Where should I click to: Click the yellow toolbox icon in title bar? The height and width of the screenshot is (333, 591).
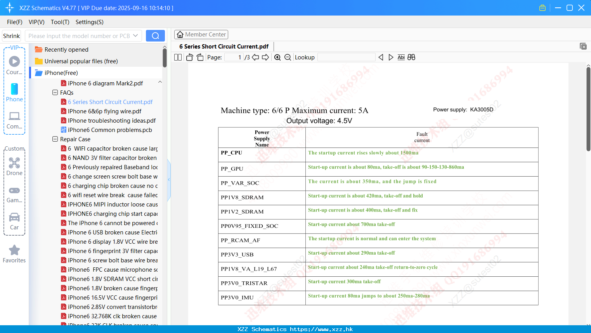[542, 8]
